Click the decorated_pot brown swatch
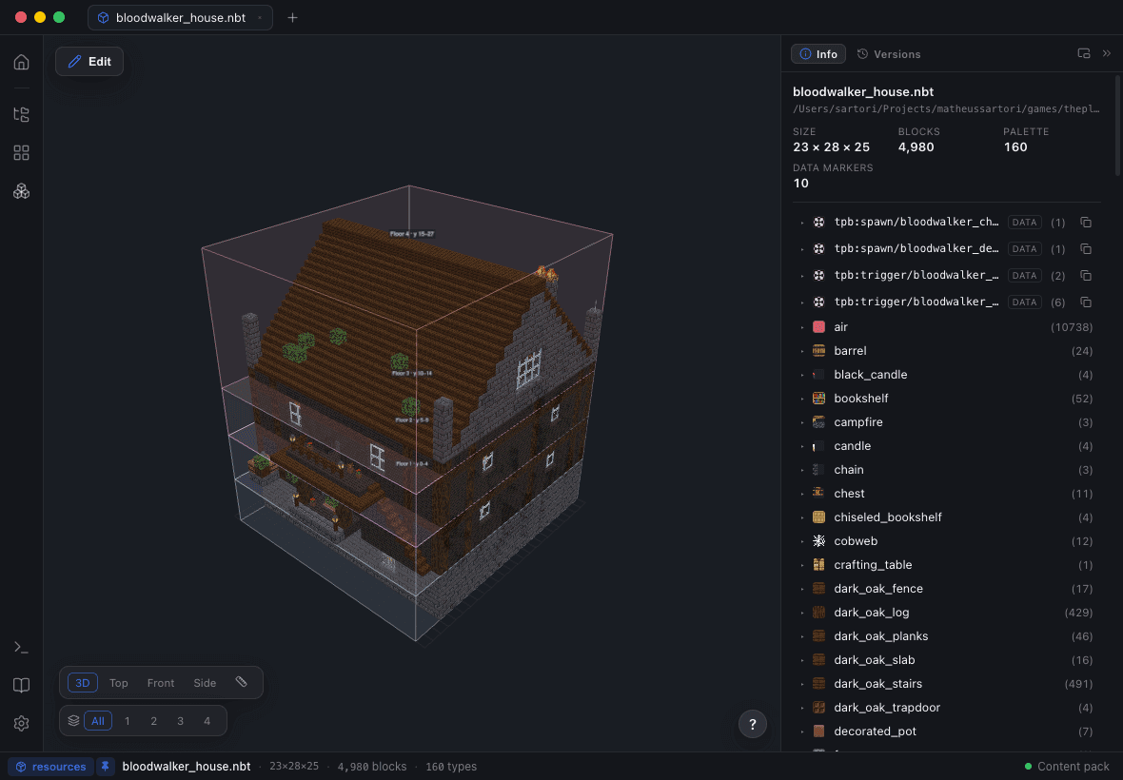 [818, 731]
